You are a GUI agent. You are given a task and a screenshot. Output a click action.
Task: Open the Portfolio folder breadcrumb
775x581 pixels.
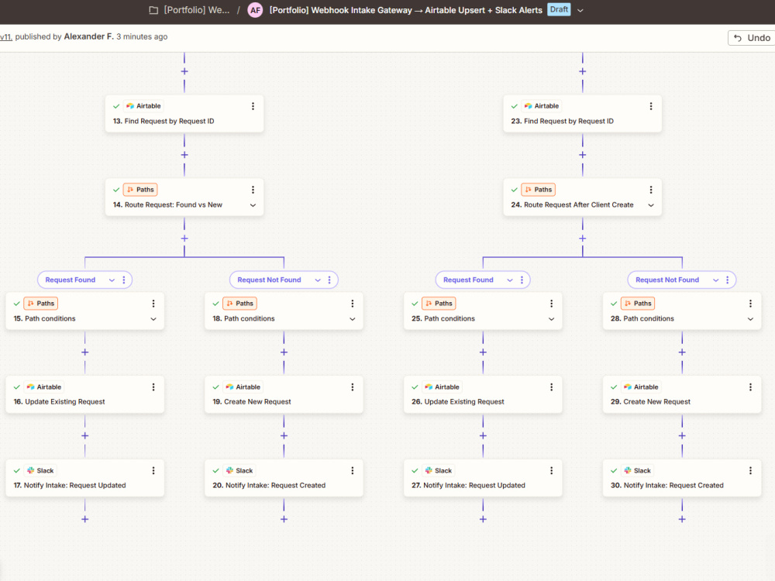click(x=190, y=10)
